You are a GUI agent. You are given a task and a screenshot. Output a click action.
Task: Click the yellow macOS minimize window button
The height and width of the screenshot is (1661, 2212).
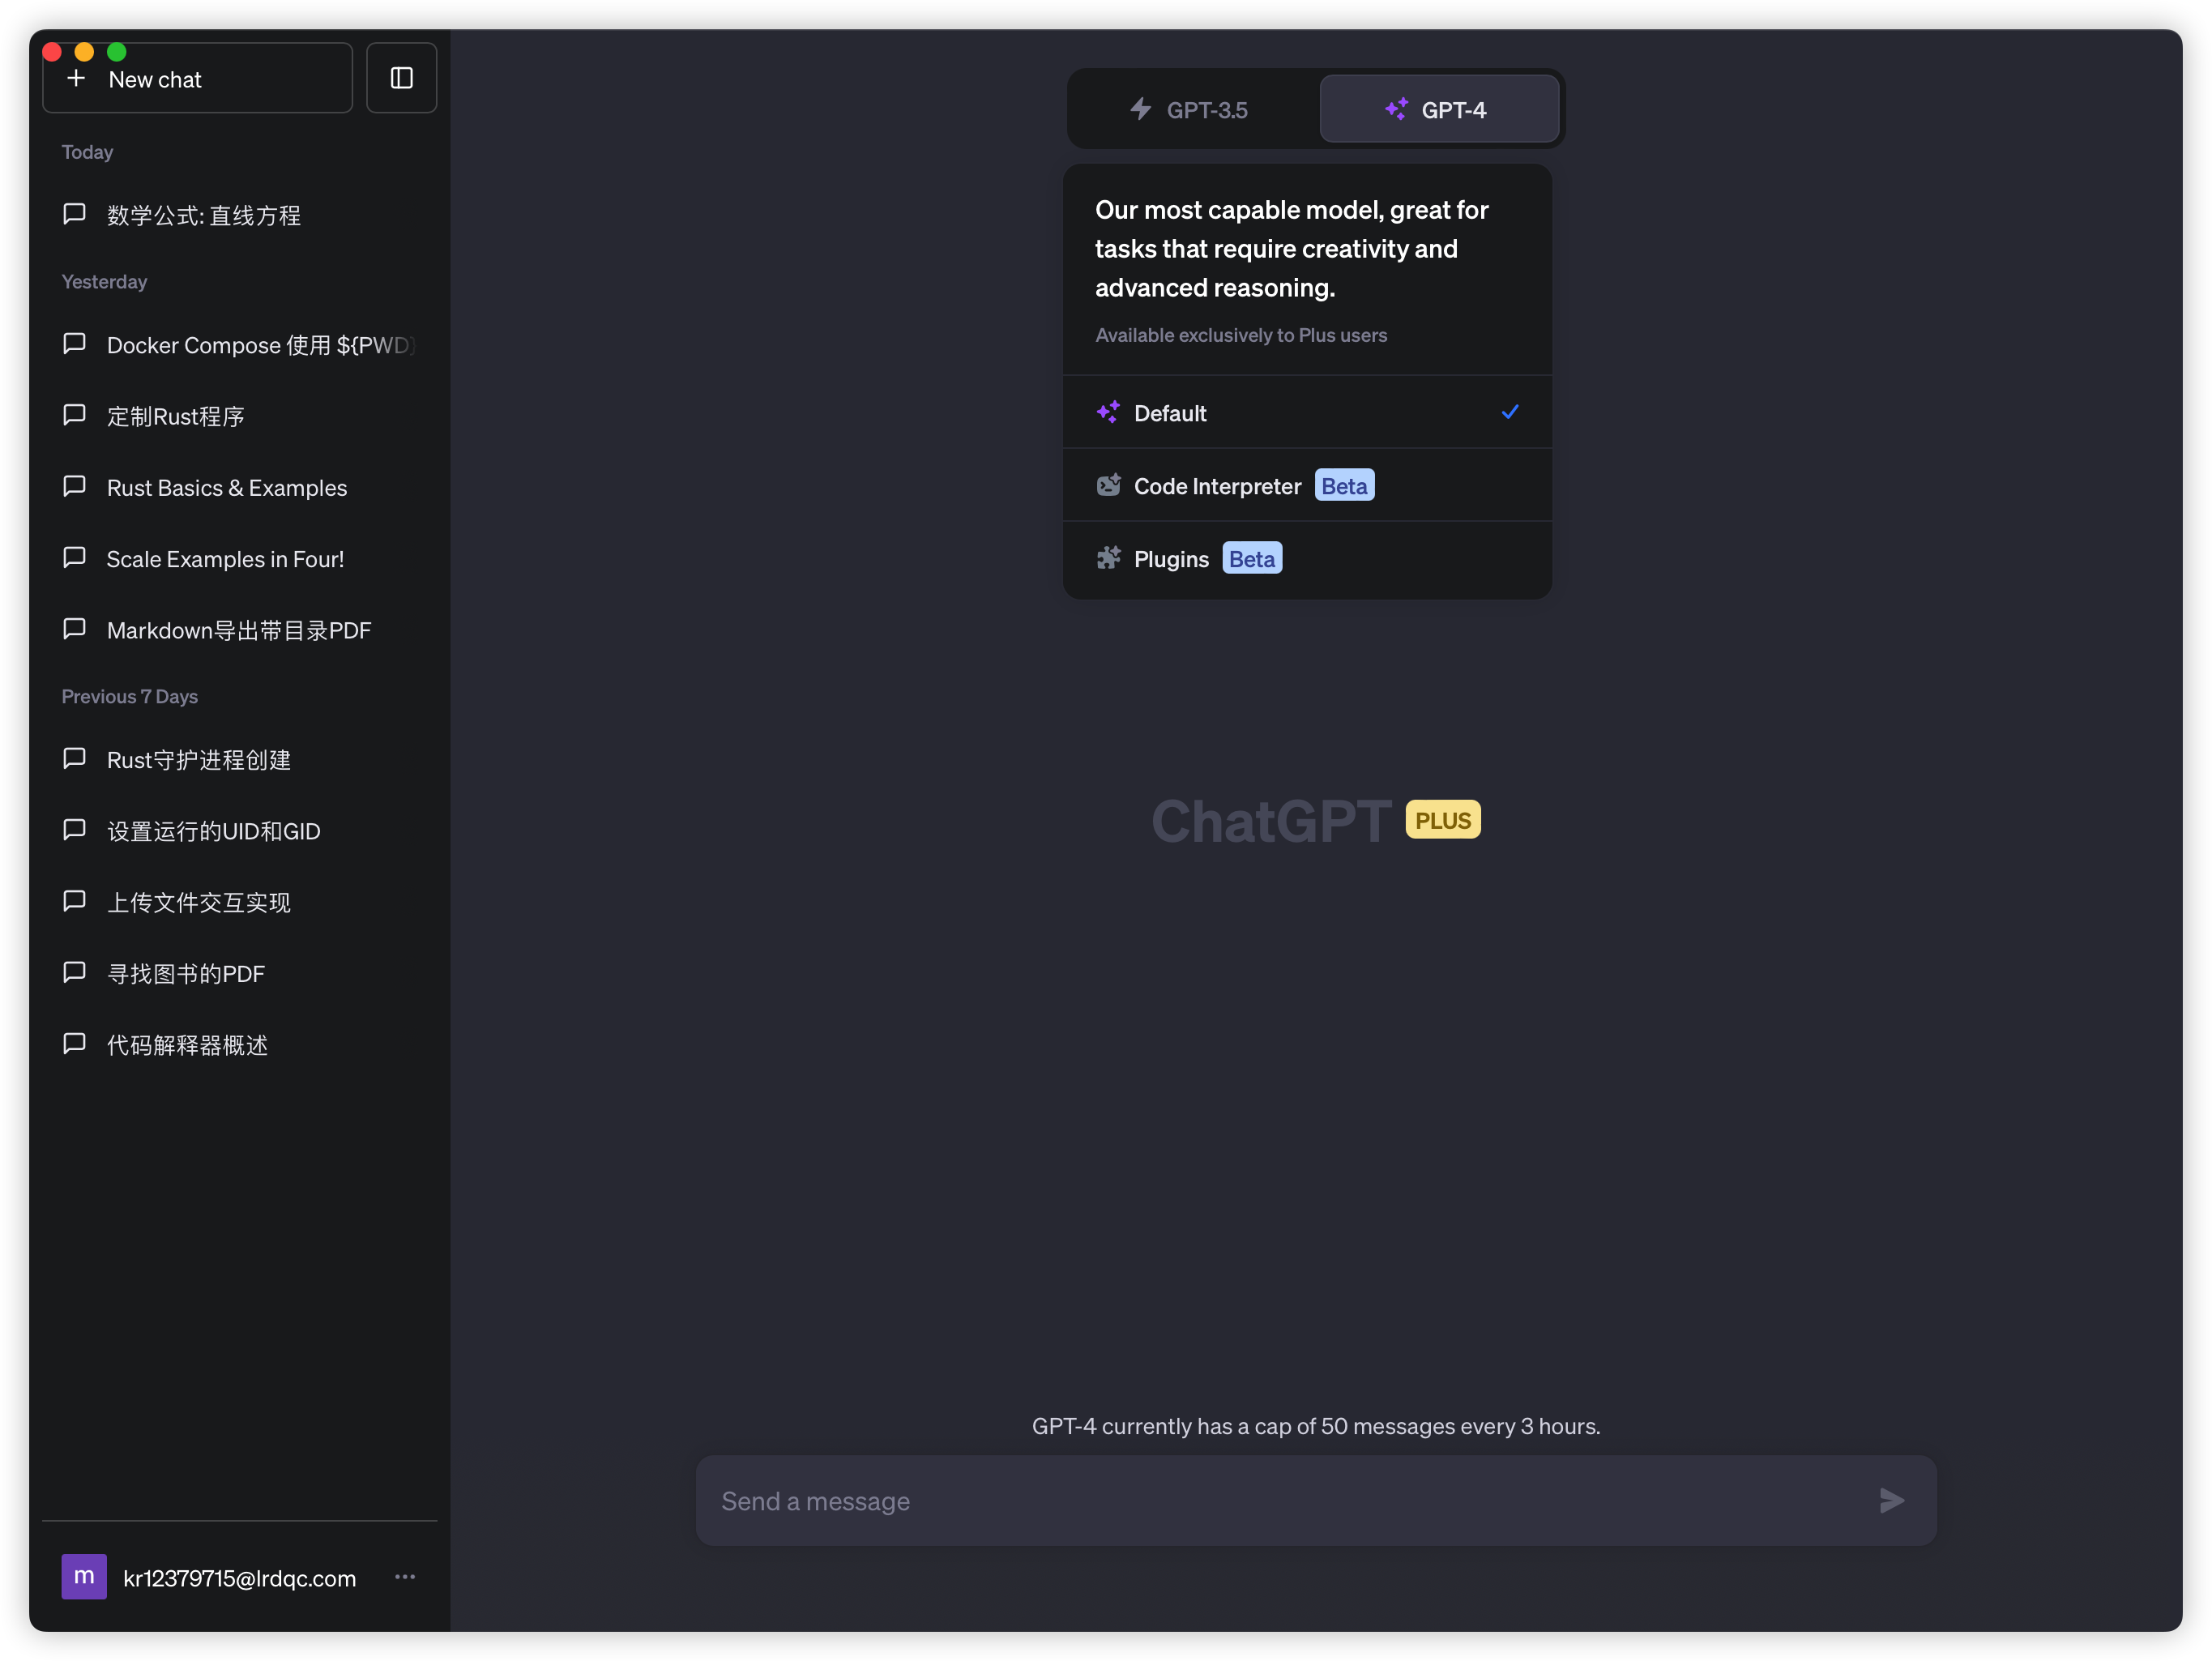tap(85, 51)
